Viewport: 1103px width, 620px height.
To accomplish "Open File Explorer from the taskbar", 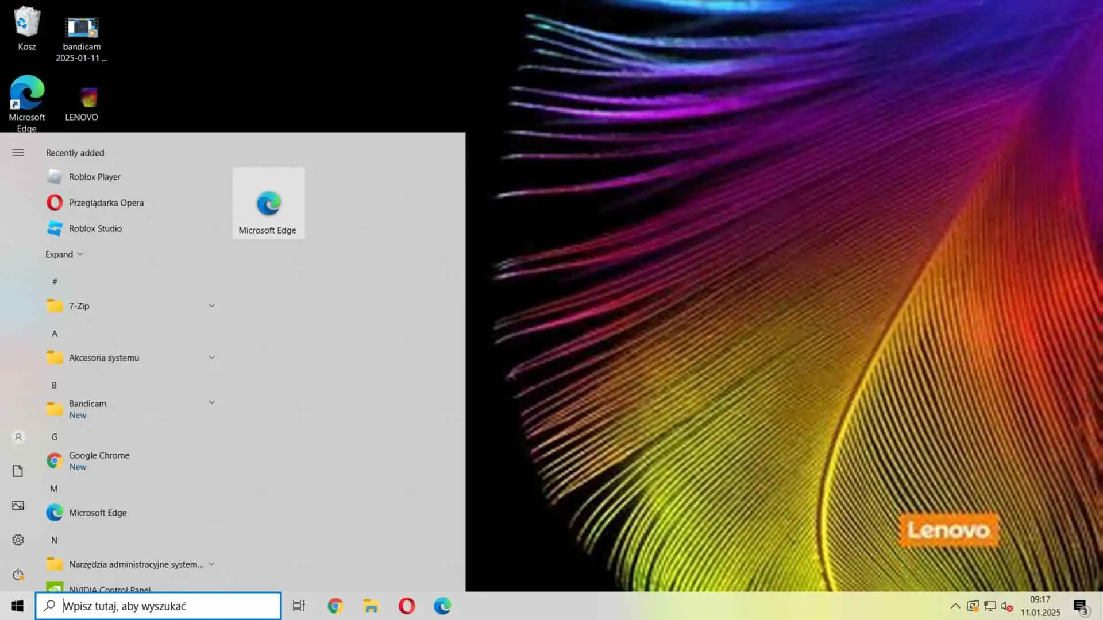I will [371, 606].
